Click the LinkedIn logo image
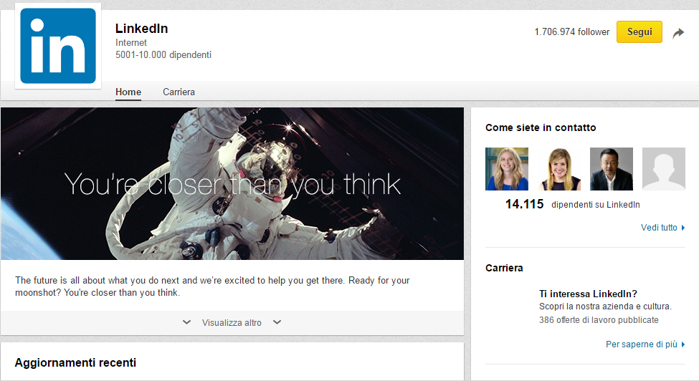This screenshot has height=381, width=699. 58,46
